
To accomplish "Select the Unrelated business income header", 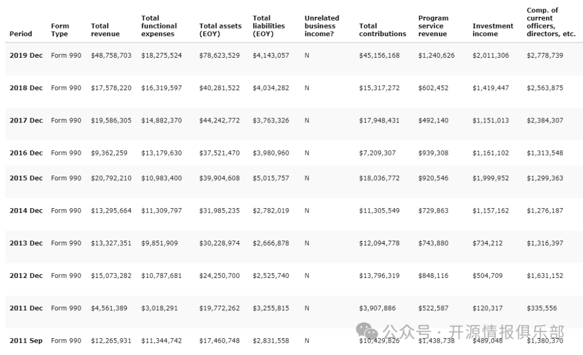I will (322, 26).
